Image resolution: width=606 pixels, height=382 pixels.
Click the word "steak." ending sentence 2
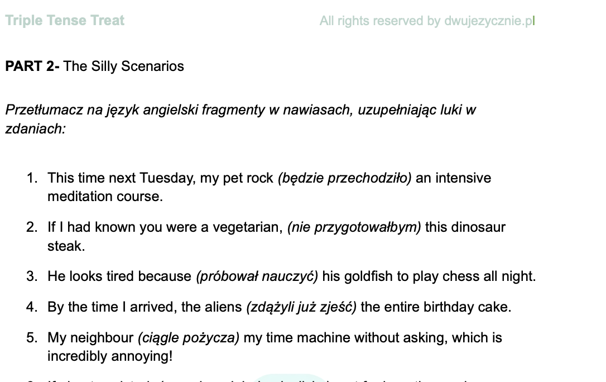66,246
